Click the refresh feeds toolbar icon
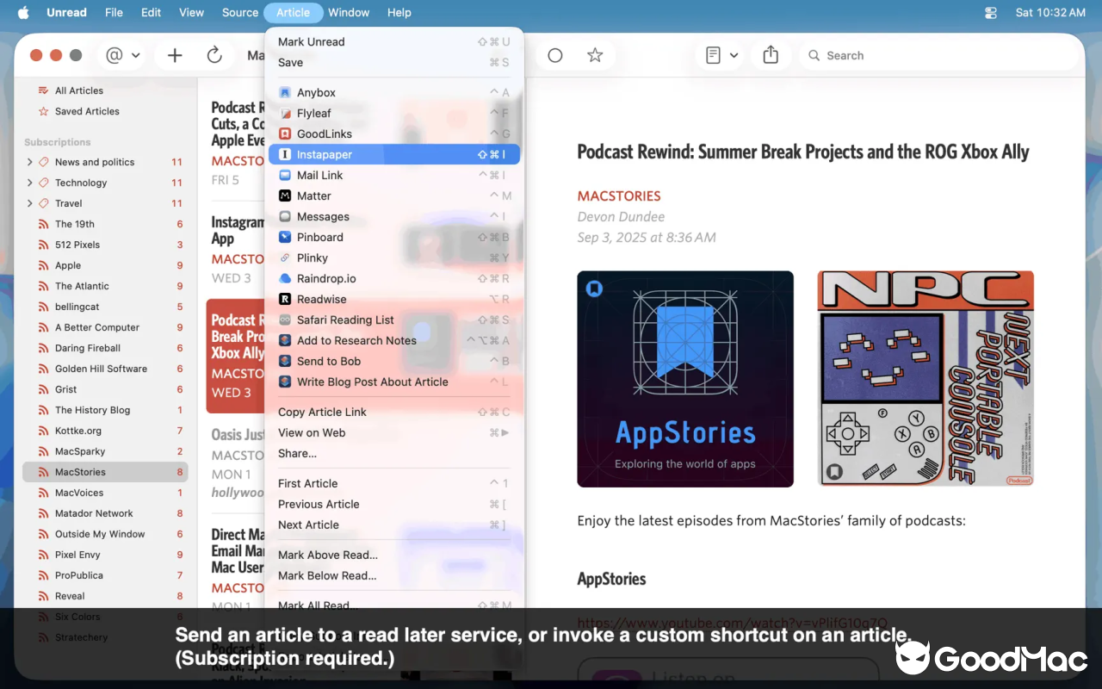 pyautogui.click(x=214, y=55)
